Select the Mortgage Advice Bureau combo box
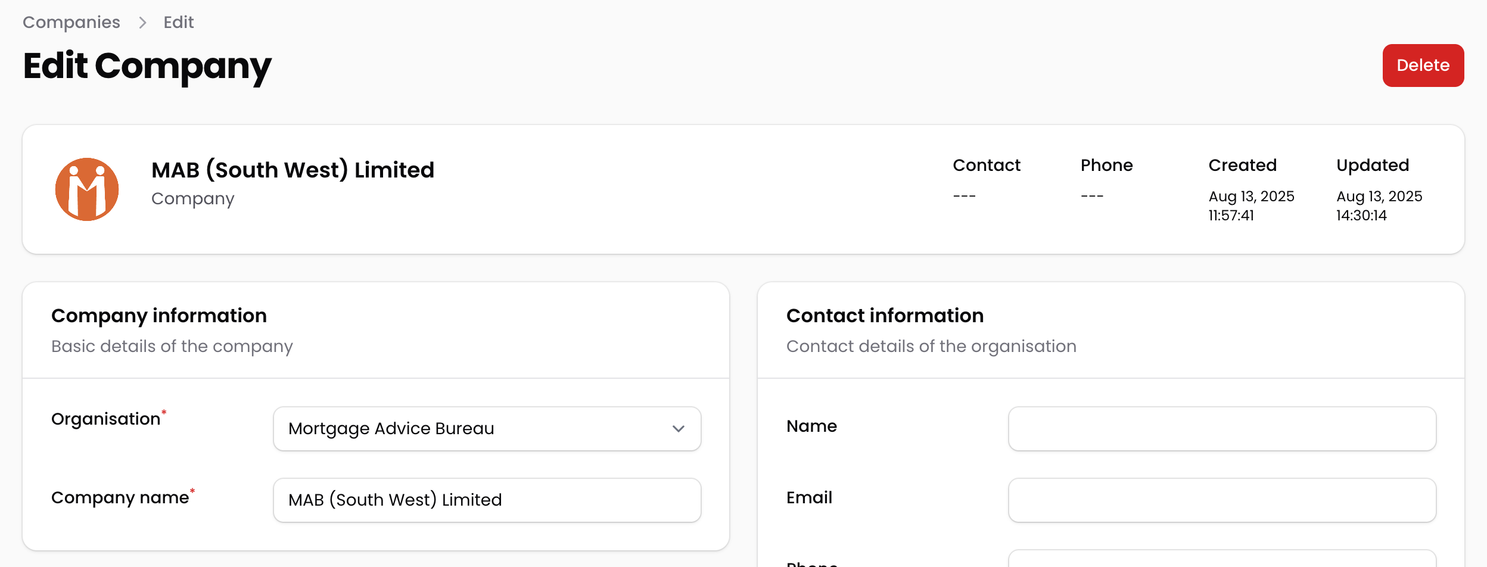1487x567 pixels. point(477,429)
